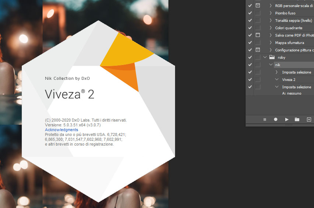Expand the Tonalità seppia (livello) action
Viewport: 314px width, 208px height.
tap(271, 20)
